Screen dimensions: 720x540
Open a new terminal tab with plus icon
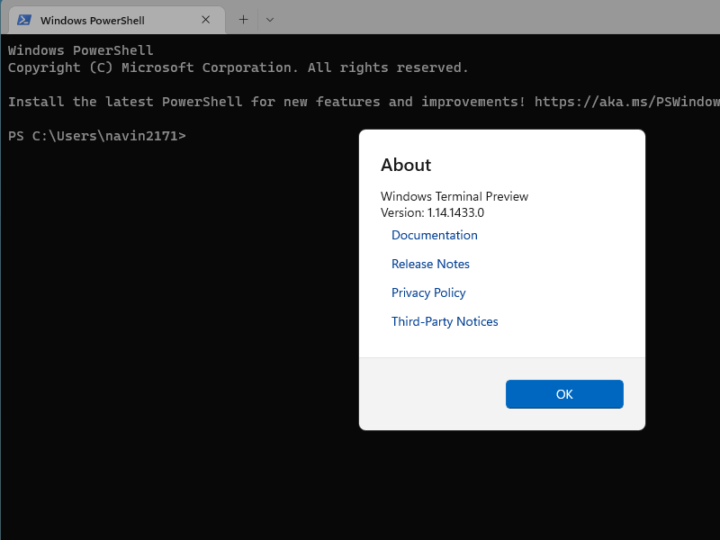[242, 19]
